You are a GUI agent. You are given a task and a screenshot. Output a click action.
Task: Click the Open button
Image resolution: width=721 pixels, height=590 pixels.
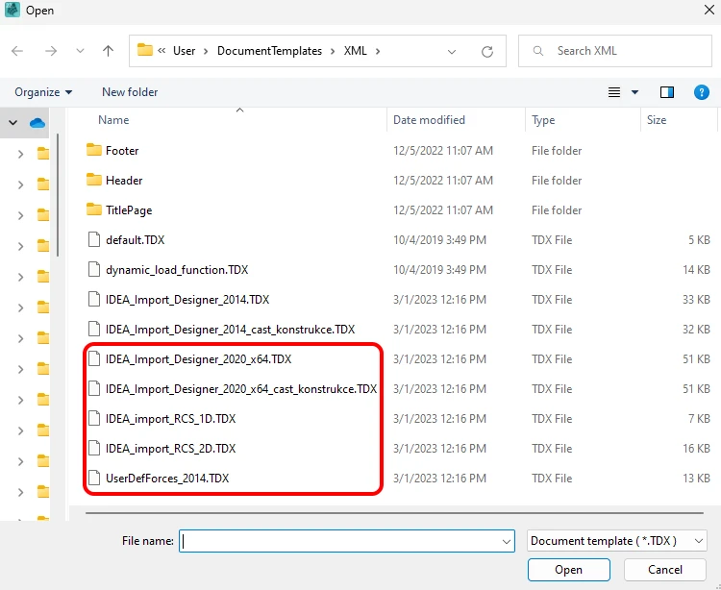[x=569, y=570]
